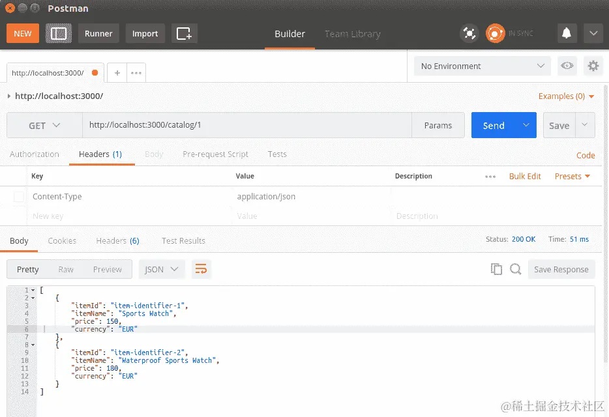This screenshot has height=417, width=609.
Task: Click the Params button
Action: tap(438, 125)
